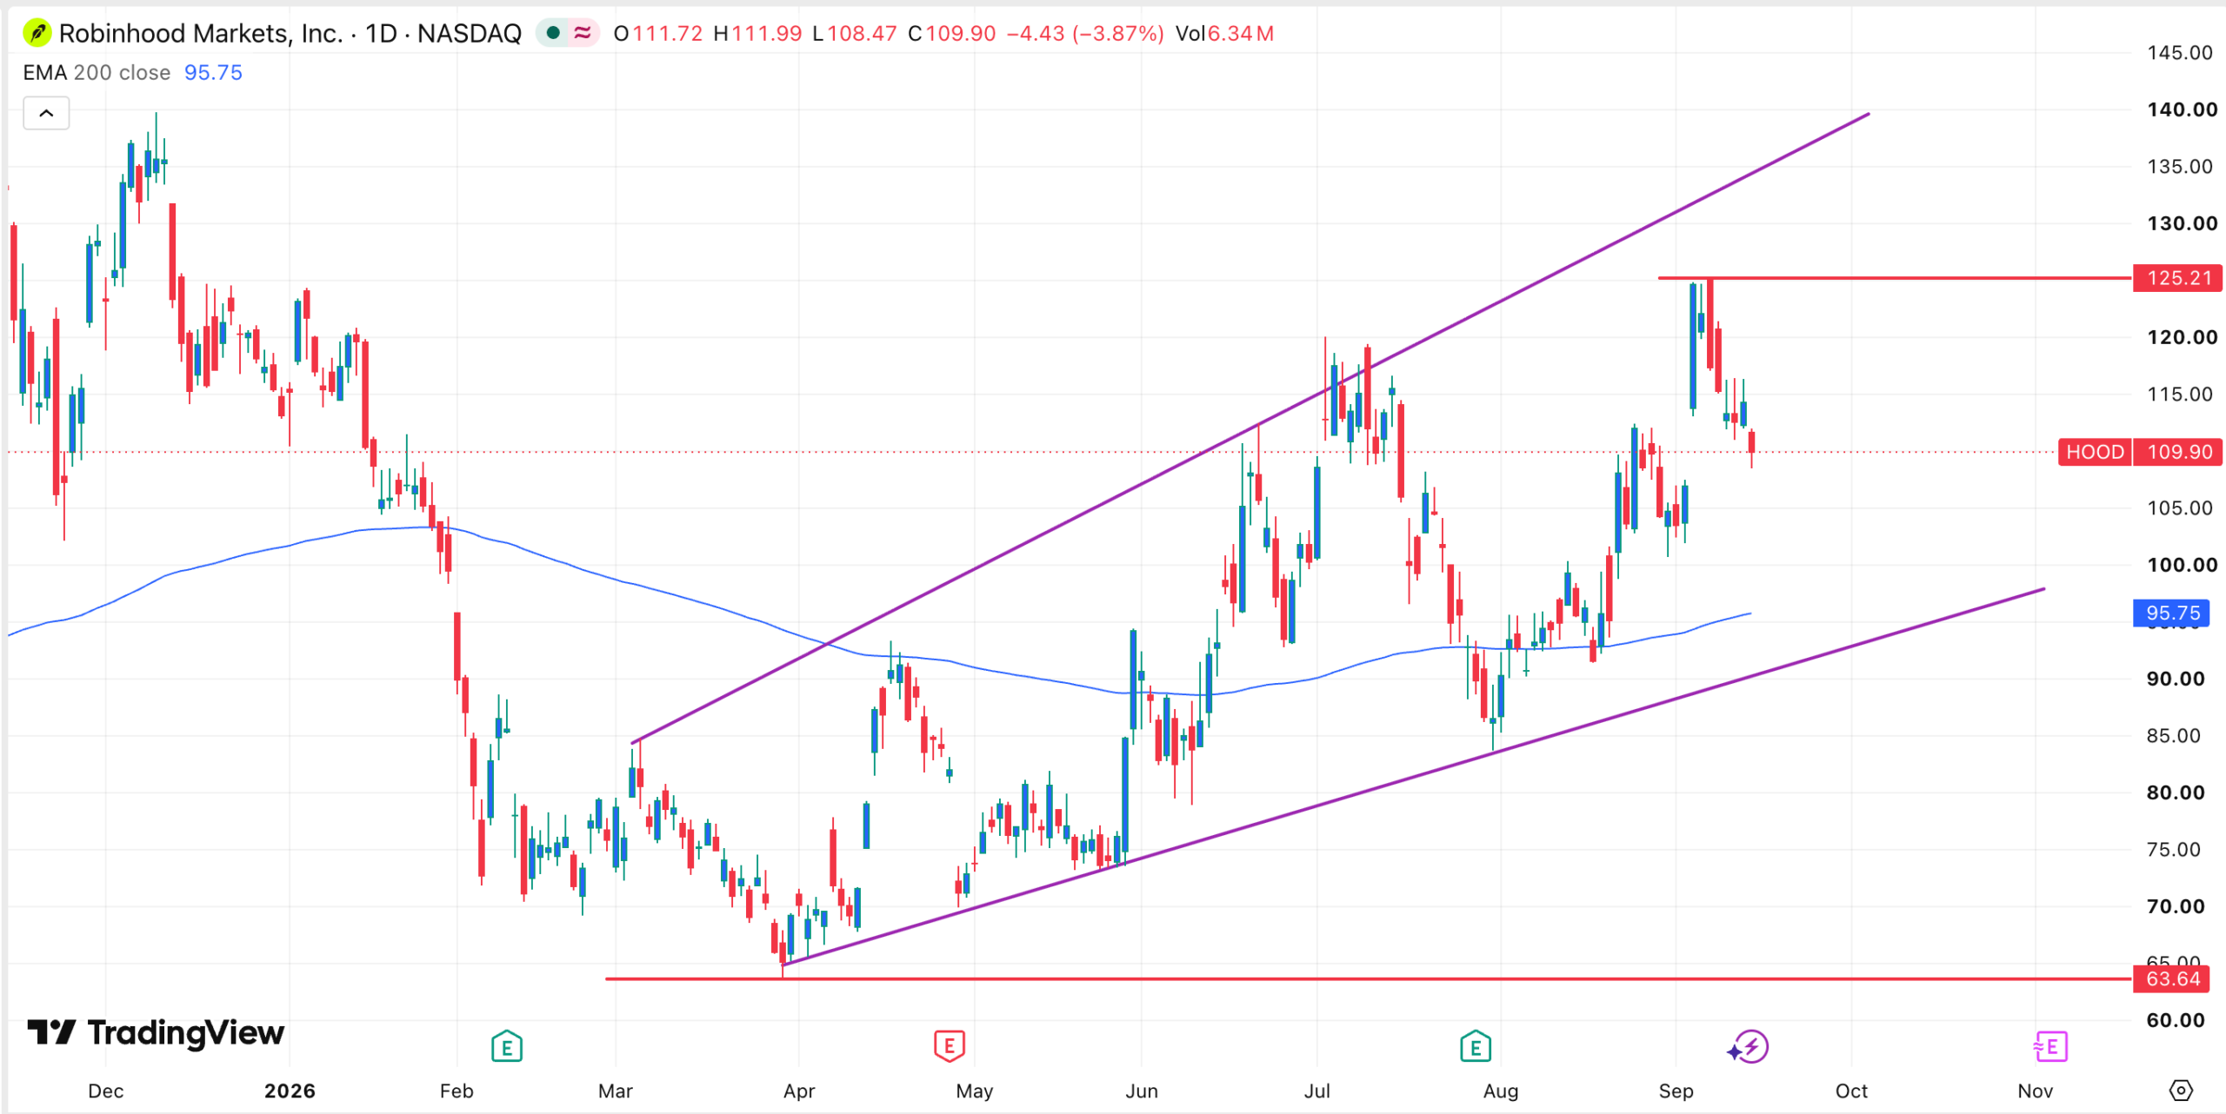Click the Vol 6.34M value
This screenshot has width=2226, height=1114.
[x=1224, y=33]
